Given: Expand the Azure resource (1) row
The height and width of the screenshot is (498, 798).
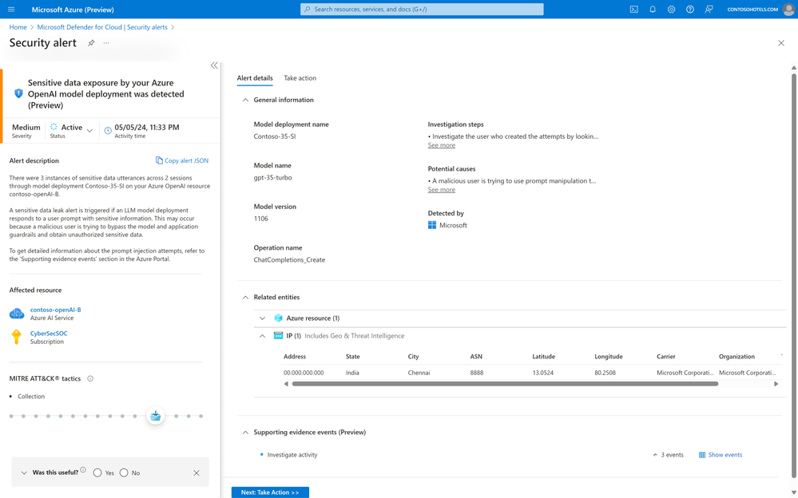Looking at the screenshot, I should (x=262, y=318).
